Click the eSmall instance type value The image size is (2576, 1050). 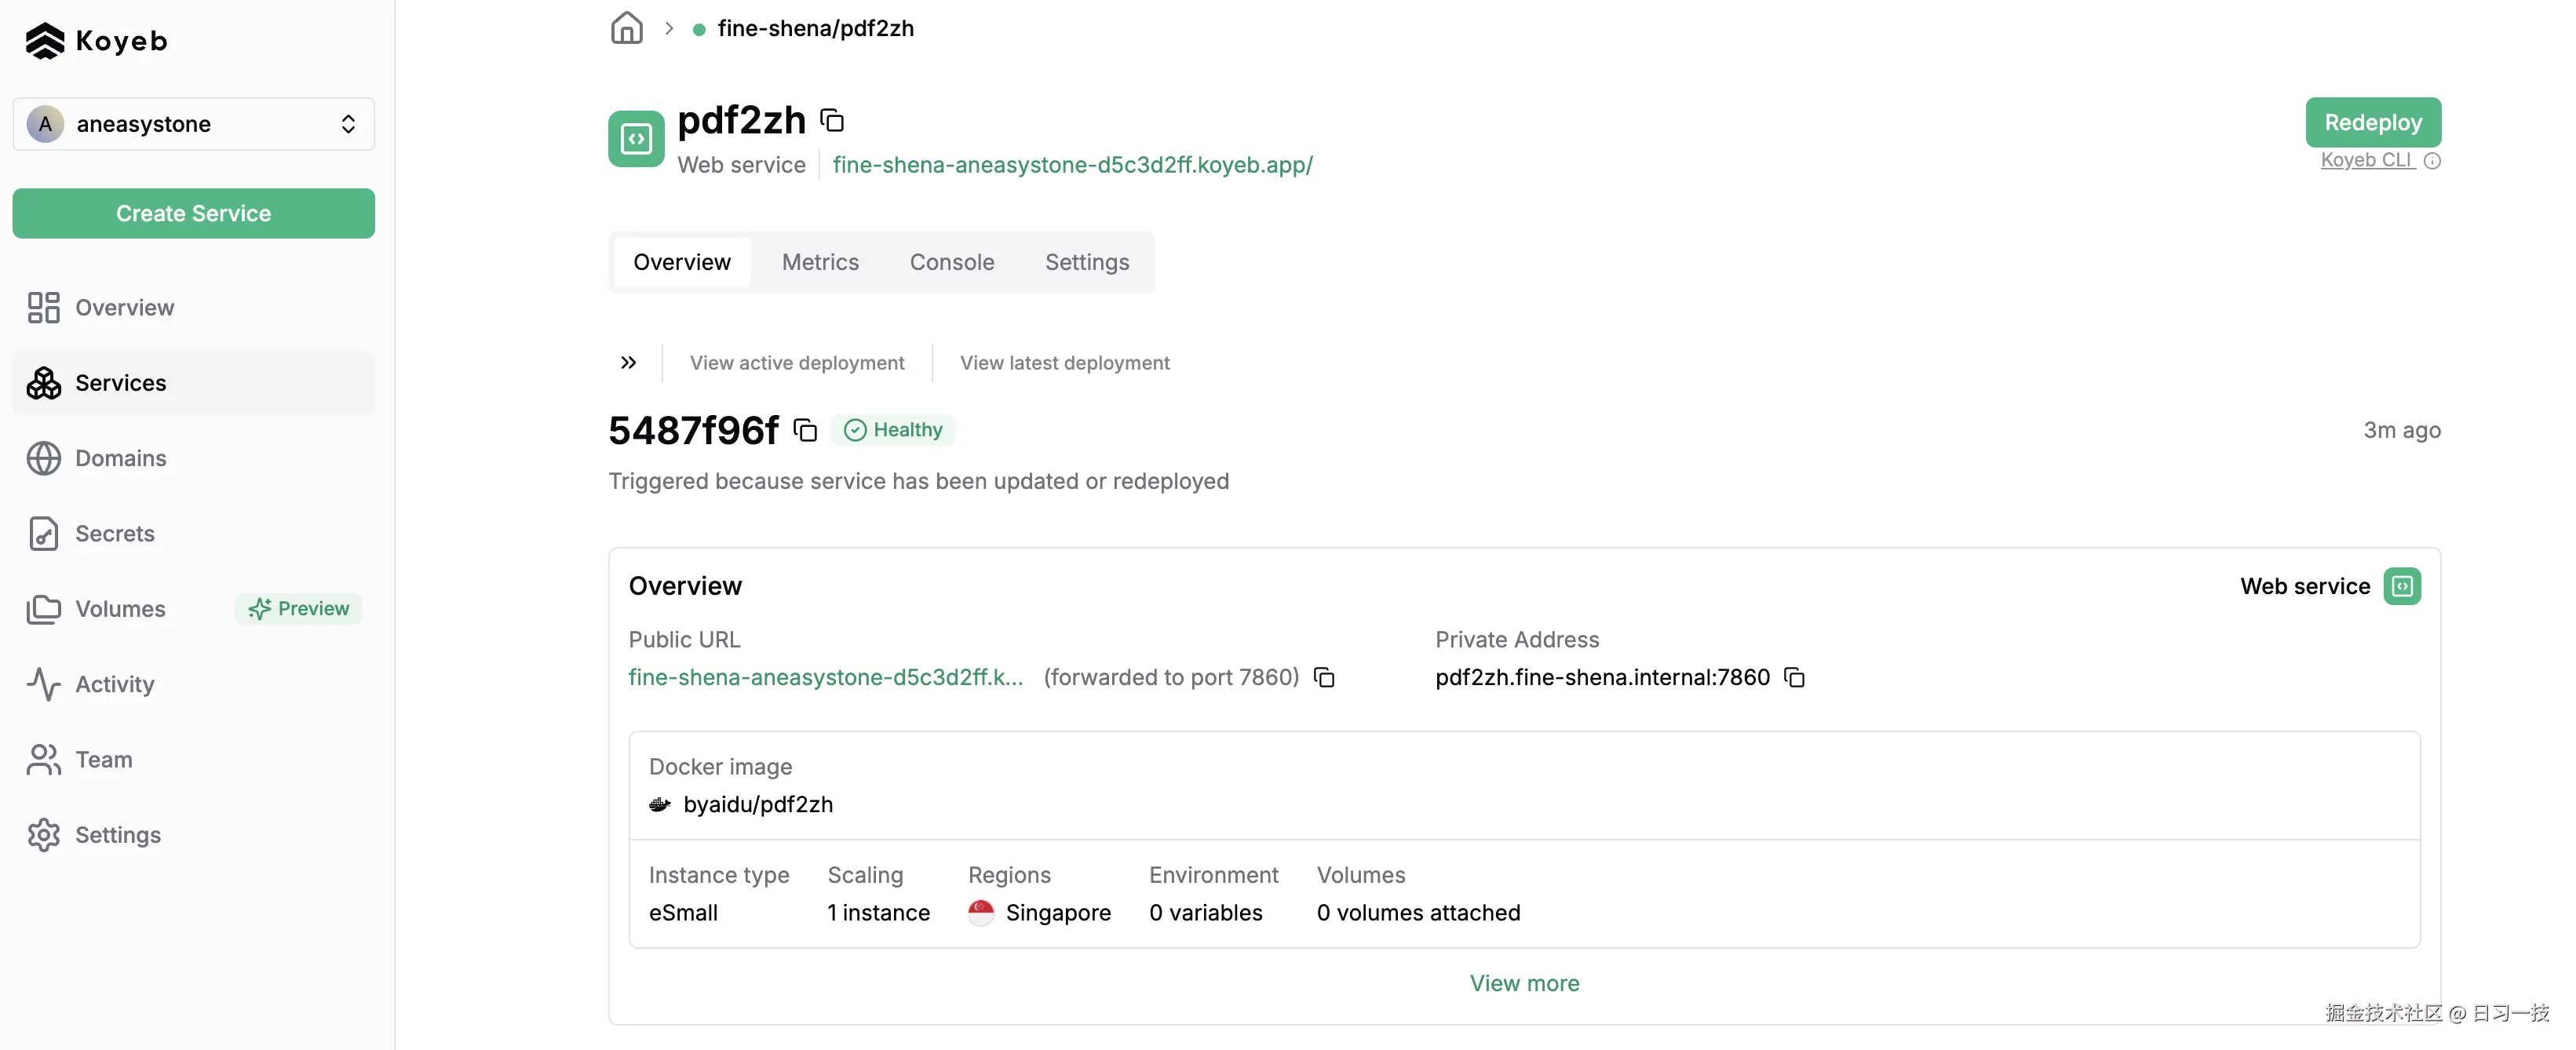point(683,913)
